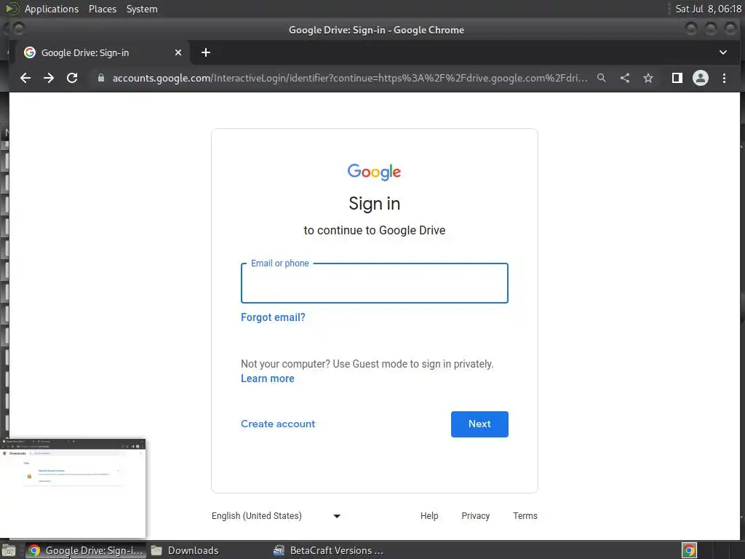Image resolution: width=745 pixels, height=559 pixels.
Task: Click the Forgot email? link
Action: (x=273, y=317)
